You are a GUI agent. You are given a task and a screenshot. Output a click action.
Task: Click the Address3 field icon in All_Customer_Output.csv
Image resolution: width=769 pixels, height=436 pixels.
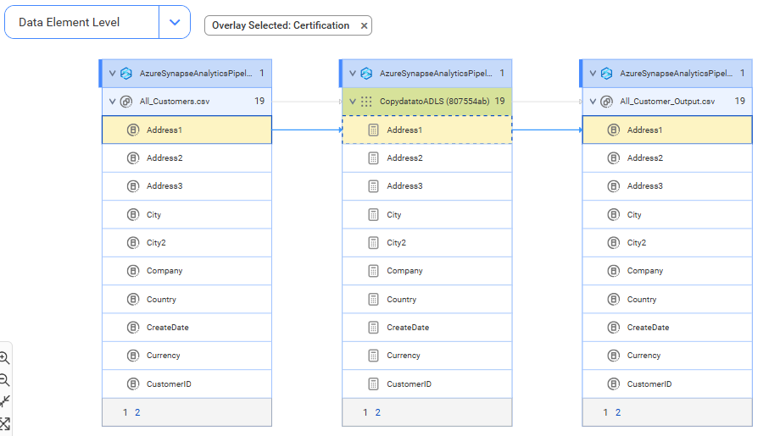[614, 186]
